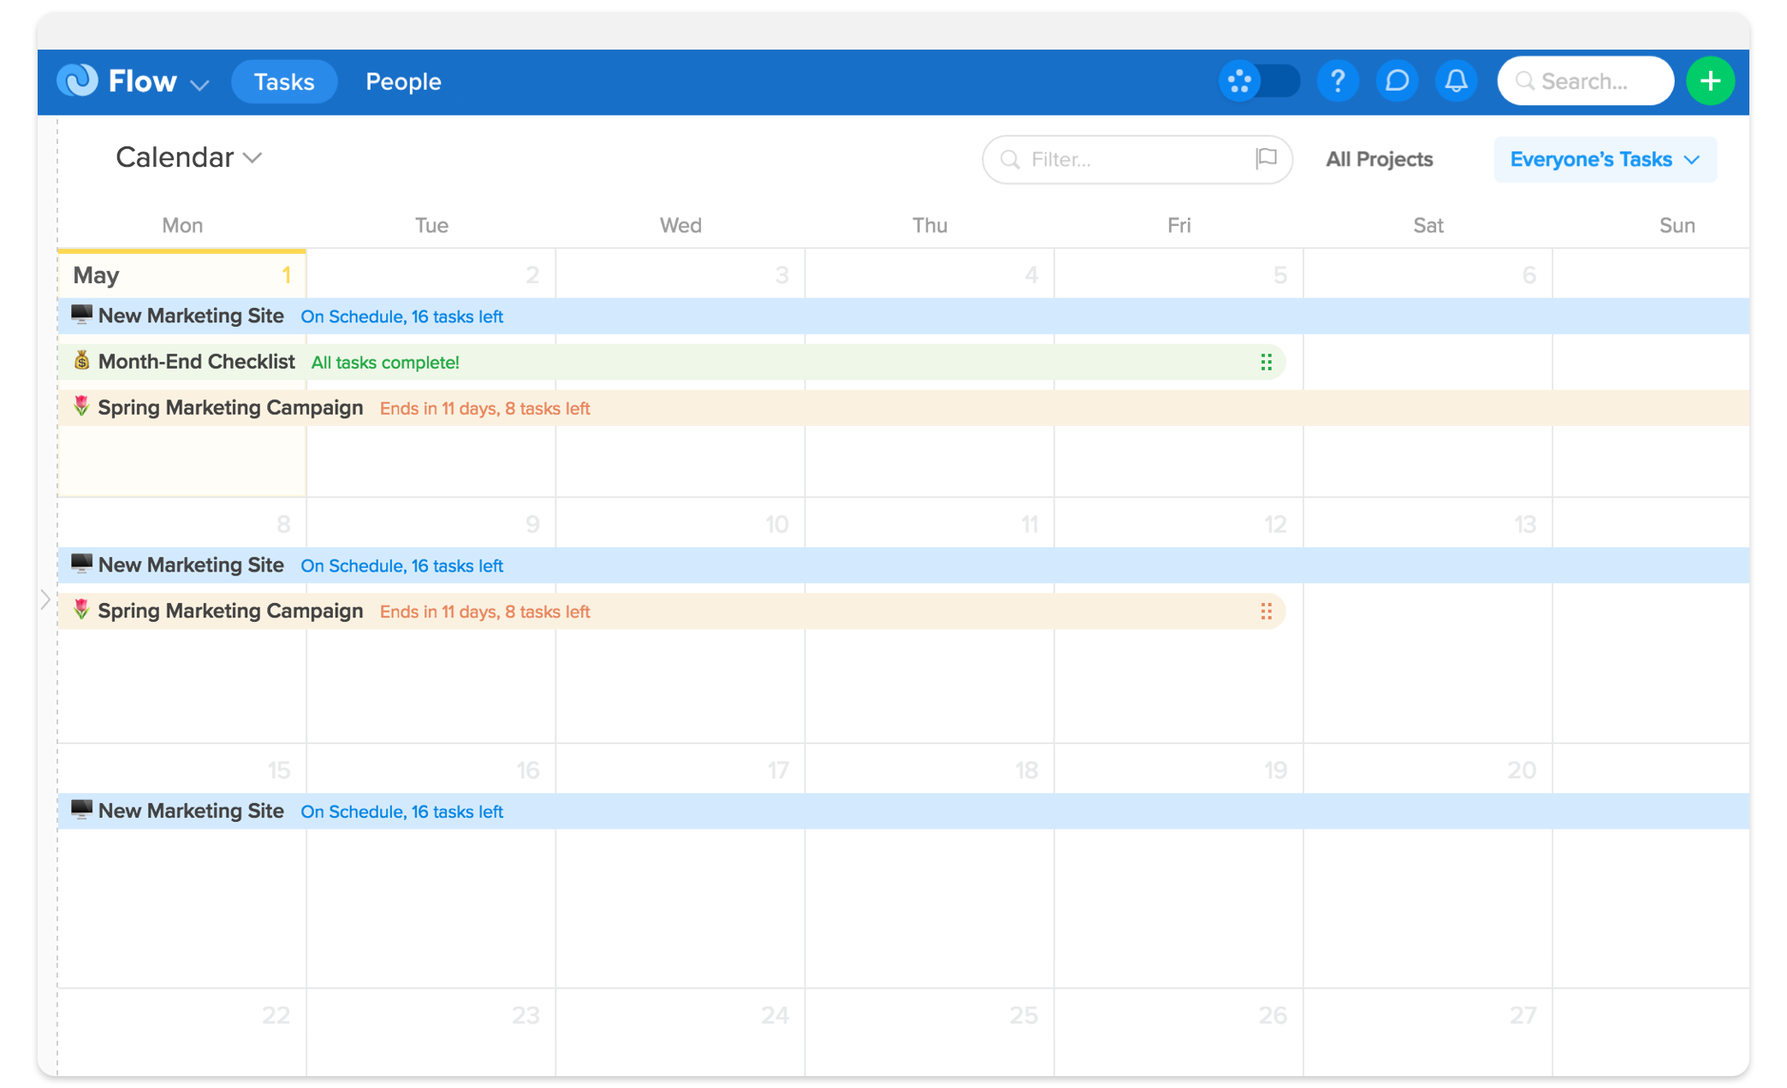Click the monitor emoji in May 1 week
This screenshot has width=1787, height=1088.
[81, 315]
